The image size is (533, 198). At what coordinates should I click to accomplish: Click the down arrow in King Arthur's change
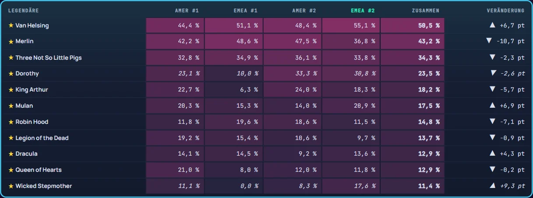(492, 89)
